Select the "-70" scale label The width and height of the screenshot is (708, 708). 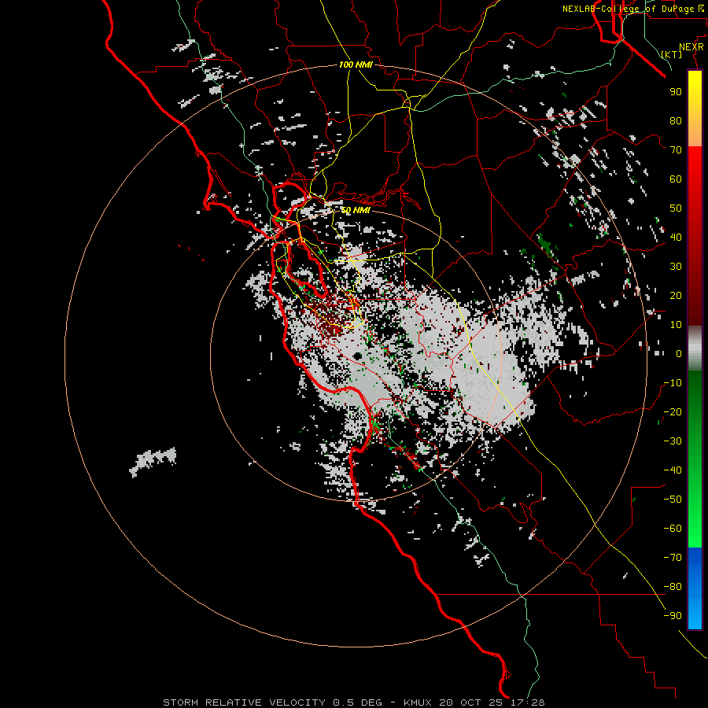click(673, 558)
